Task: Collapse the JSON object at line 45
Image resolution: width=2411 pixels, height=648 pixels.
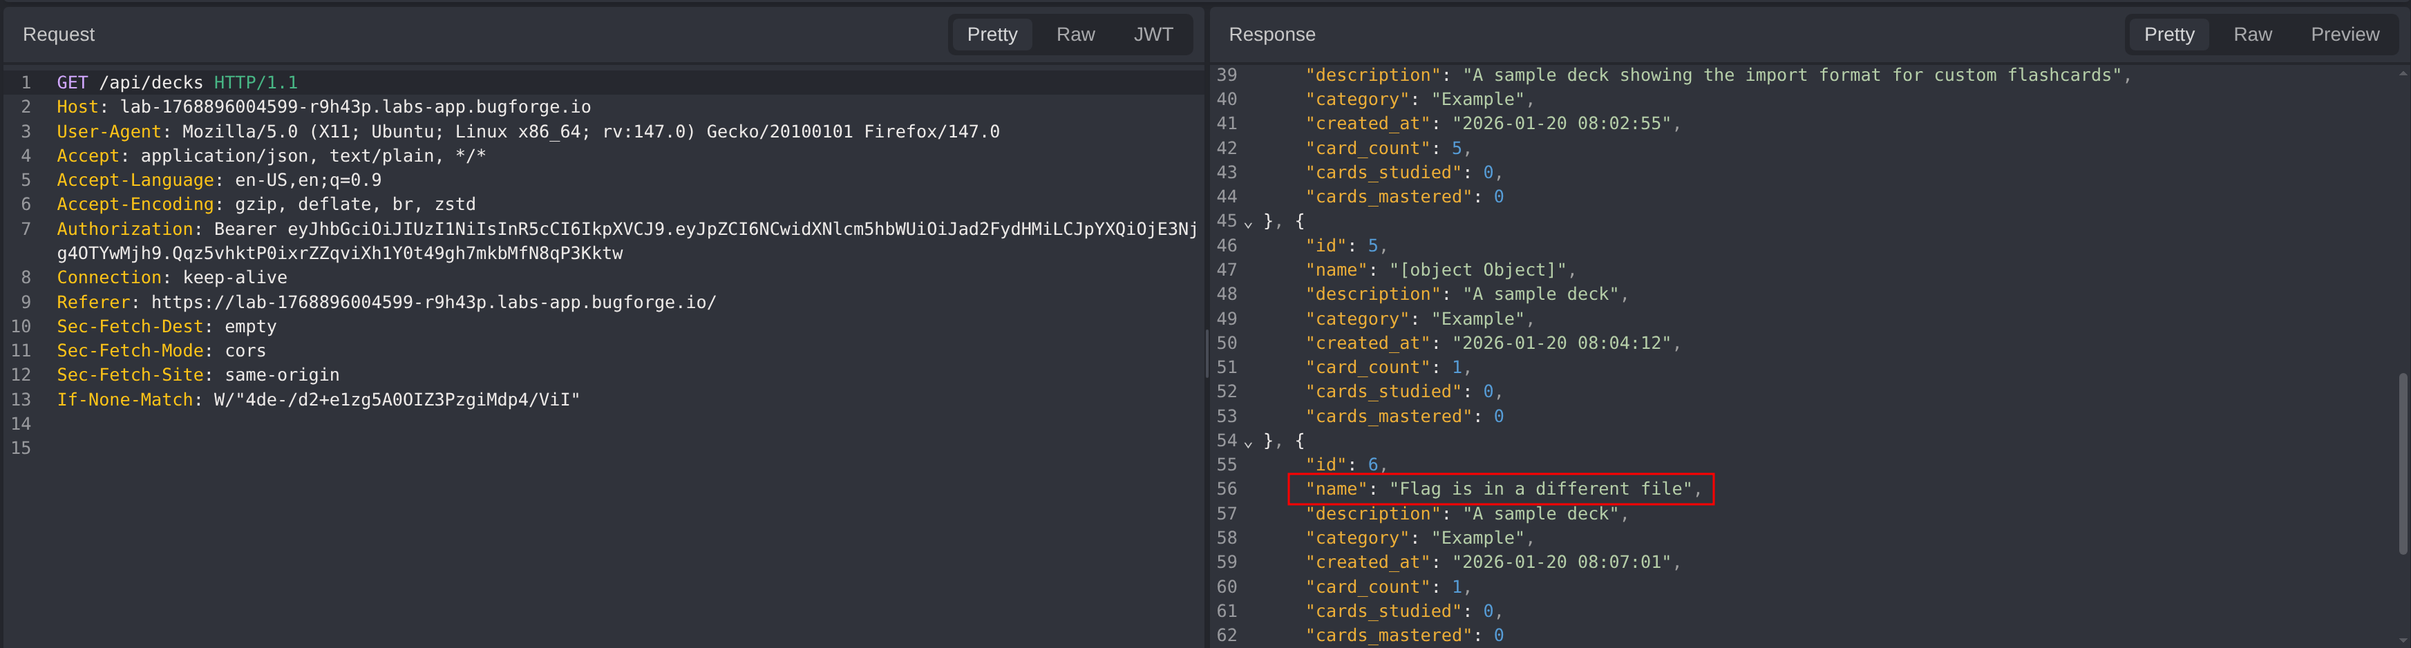Action: click(x=1247, y=222)
